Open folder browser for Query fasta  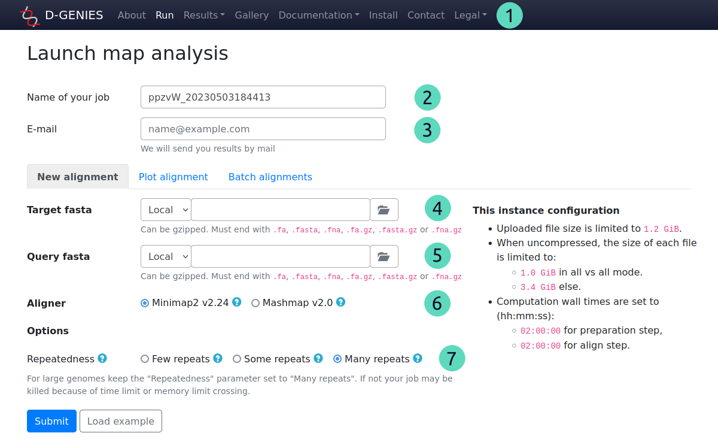point(384,256)
